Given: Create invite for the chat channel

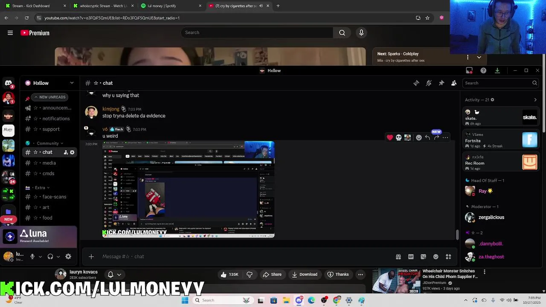Looking at the screenshot, I should point(66,152).
